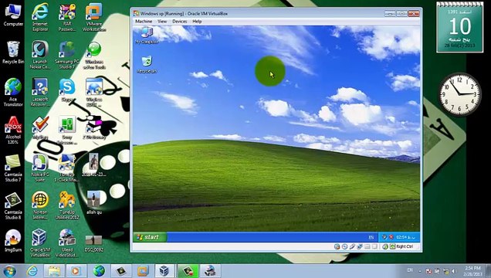This screenshot has width=491, height=278.
Task: Select the allah qu image file
Action: coord(94,203)
